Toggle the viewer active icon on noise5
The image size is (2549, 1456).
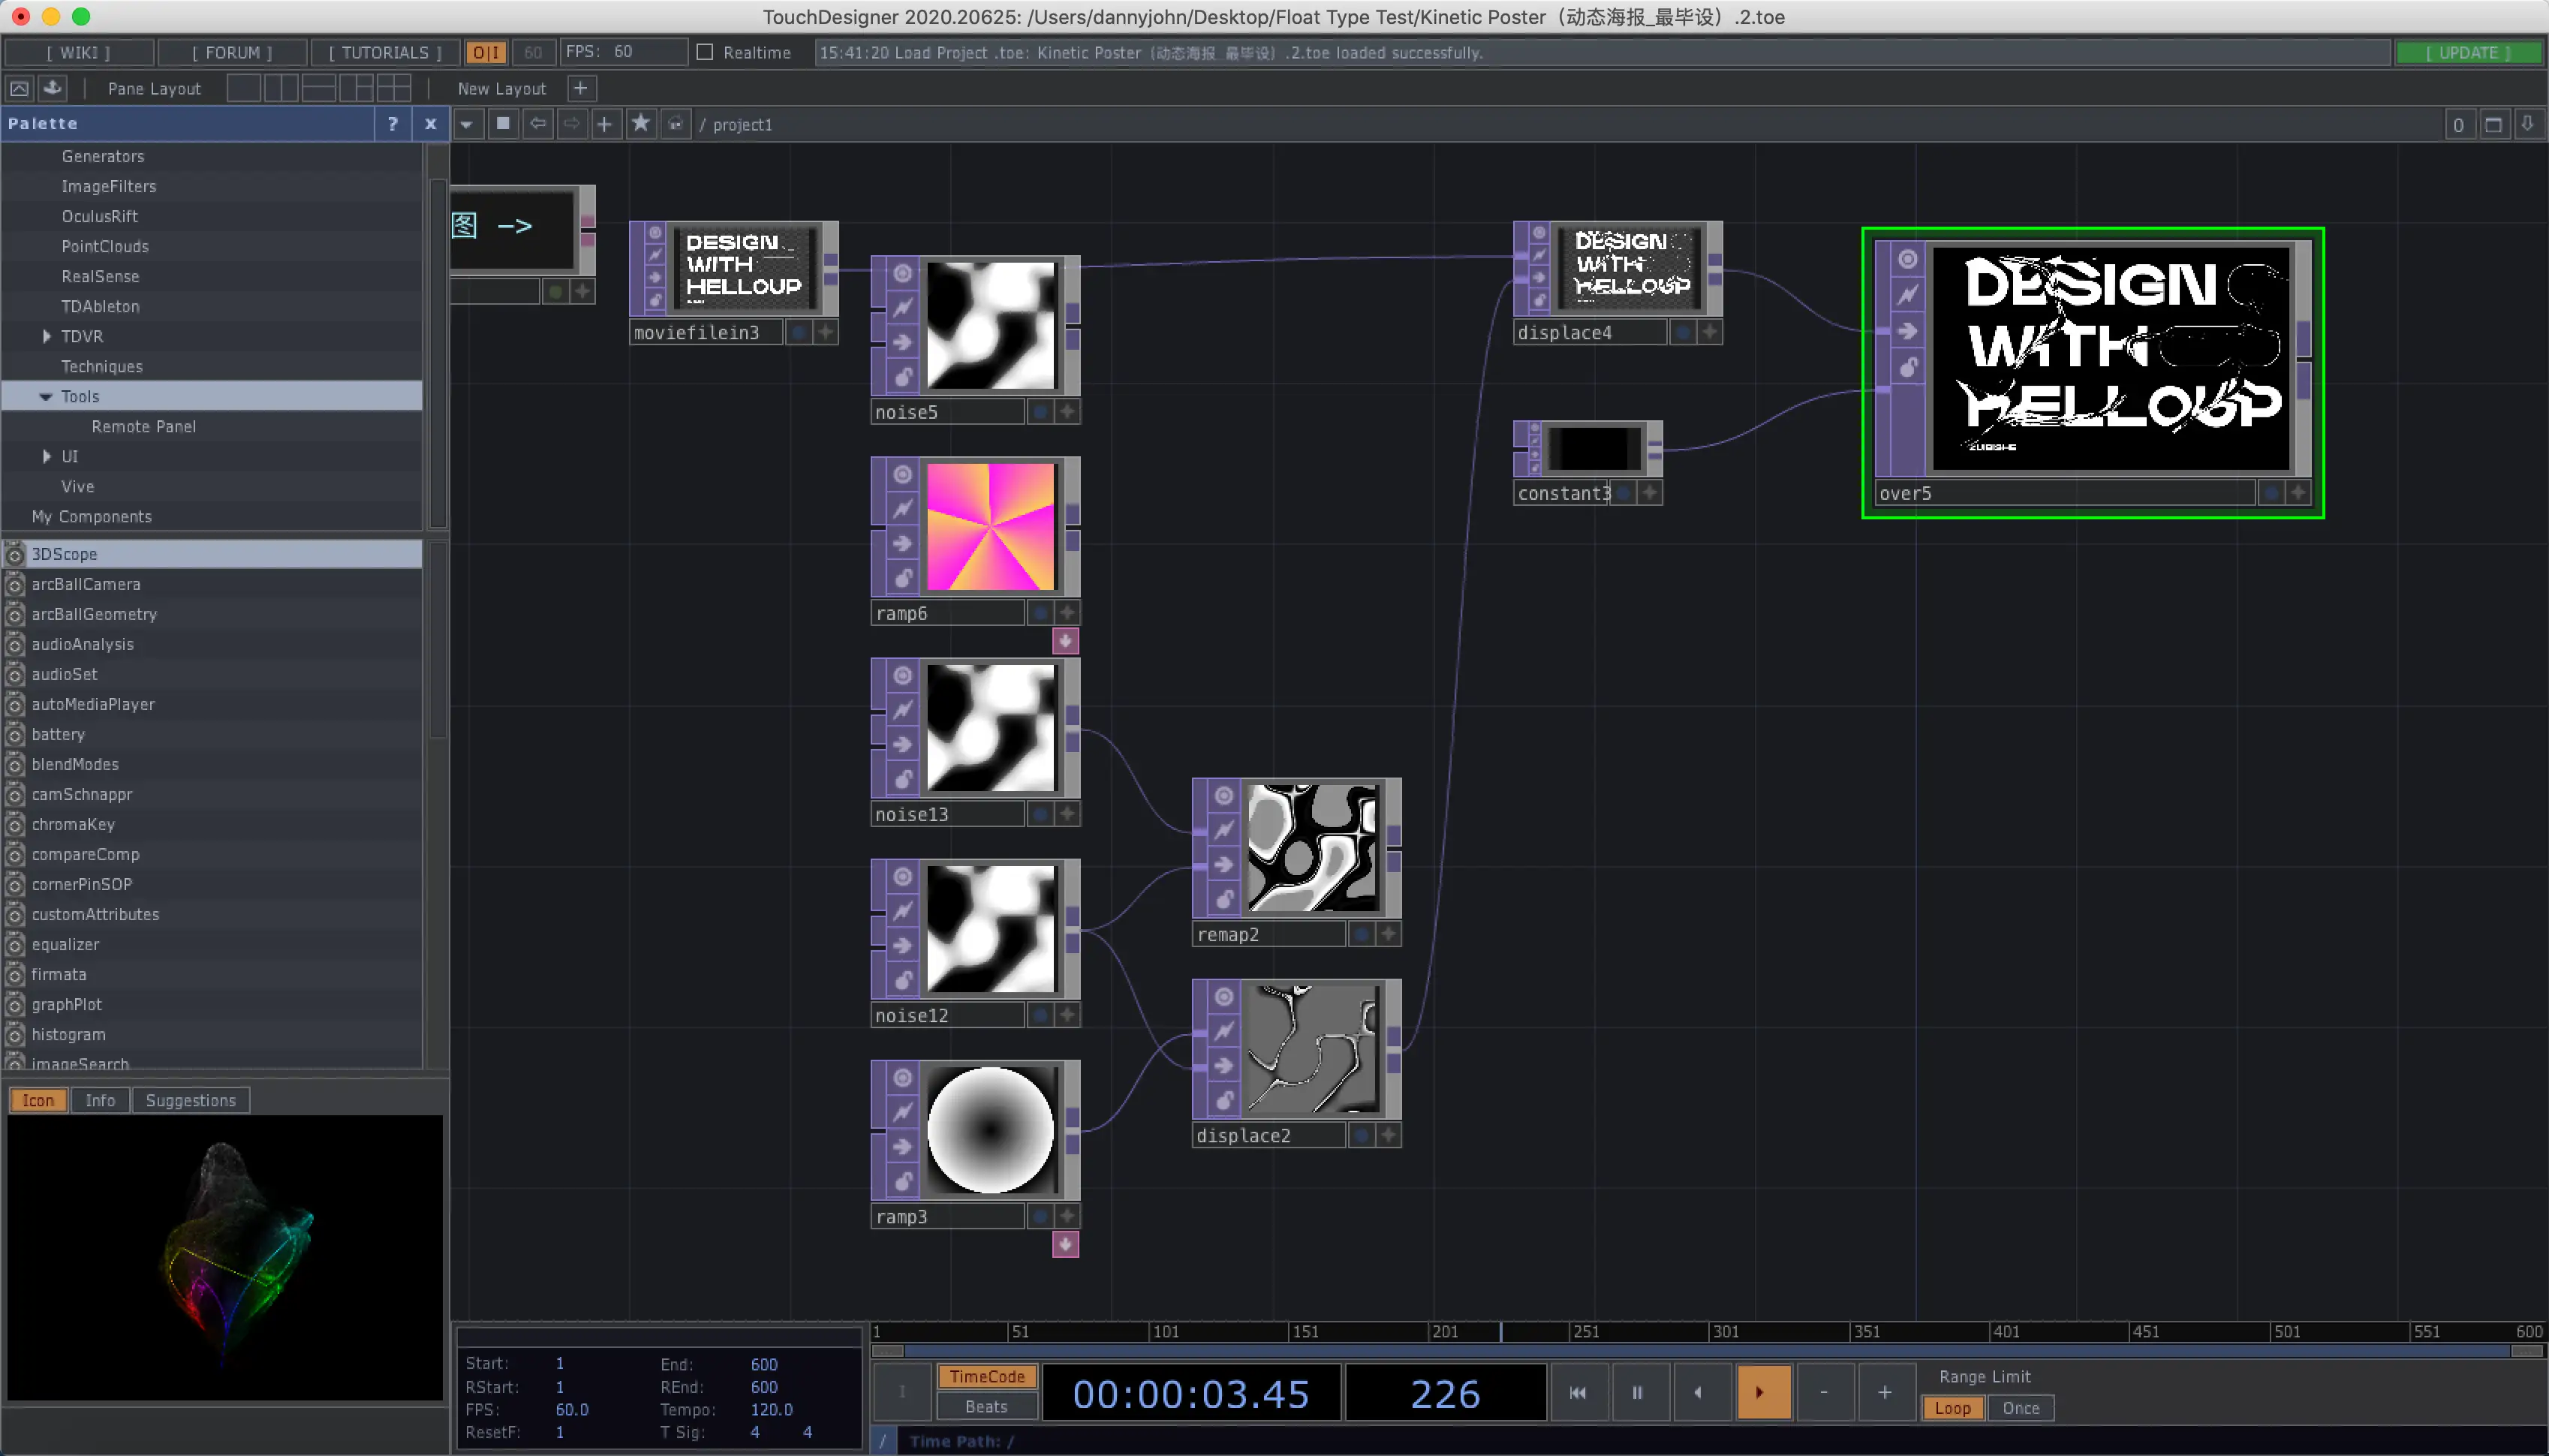[1067, 411]
